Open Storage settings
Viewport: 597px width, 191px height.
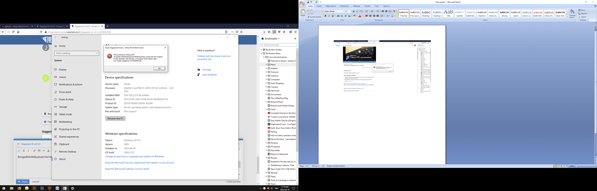click(x=63, y=107)
